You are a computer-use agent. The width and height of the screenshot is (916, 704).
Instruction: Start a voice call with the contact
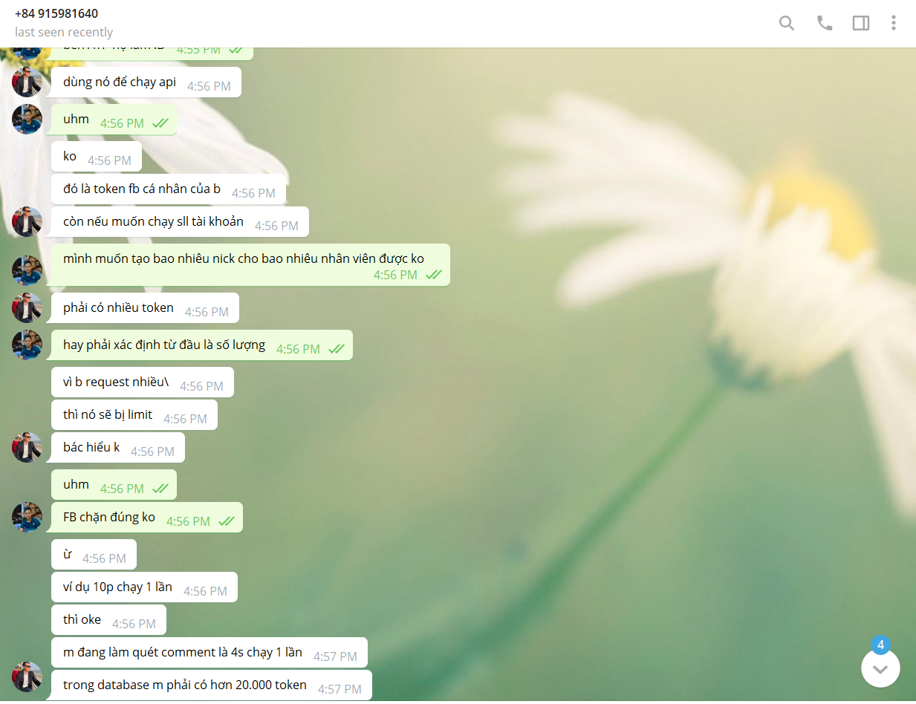pos(825,23)
